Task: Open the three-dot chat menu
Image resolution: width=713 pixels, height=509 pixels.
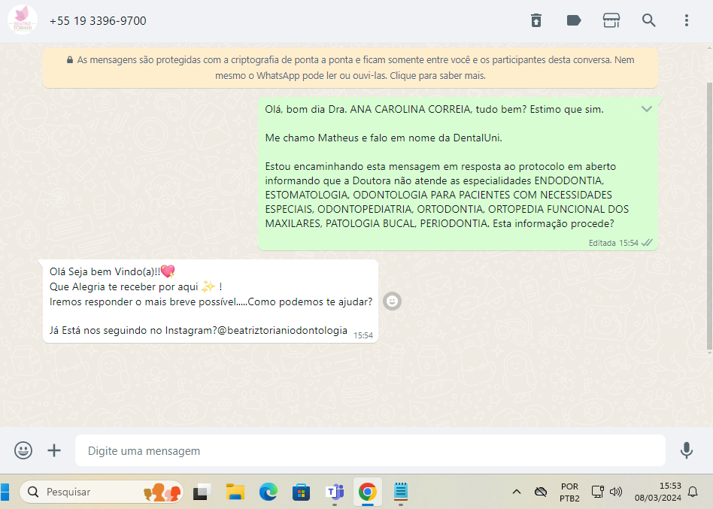Action: pos(687,20)
